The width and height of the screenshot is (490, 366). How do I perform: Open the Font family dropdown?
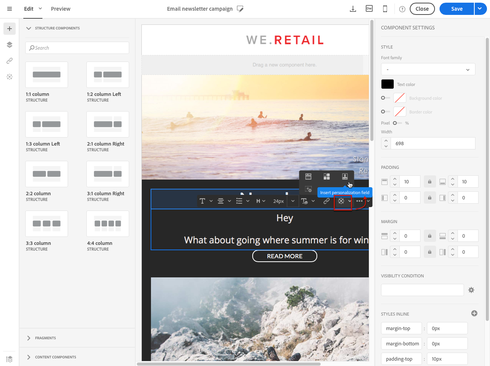tap(428, 70)
